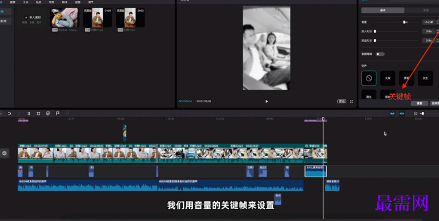Click the zoom-out timeline magnifier icon
The image size is (439, 221).
point(416,114)
